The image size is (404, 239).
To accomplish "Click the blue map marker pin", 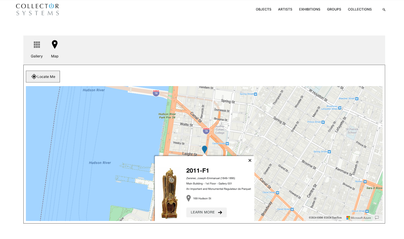I will coord(205,149).
